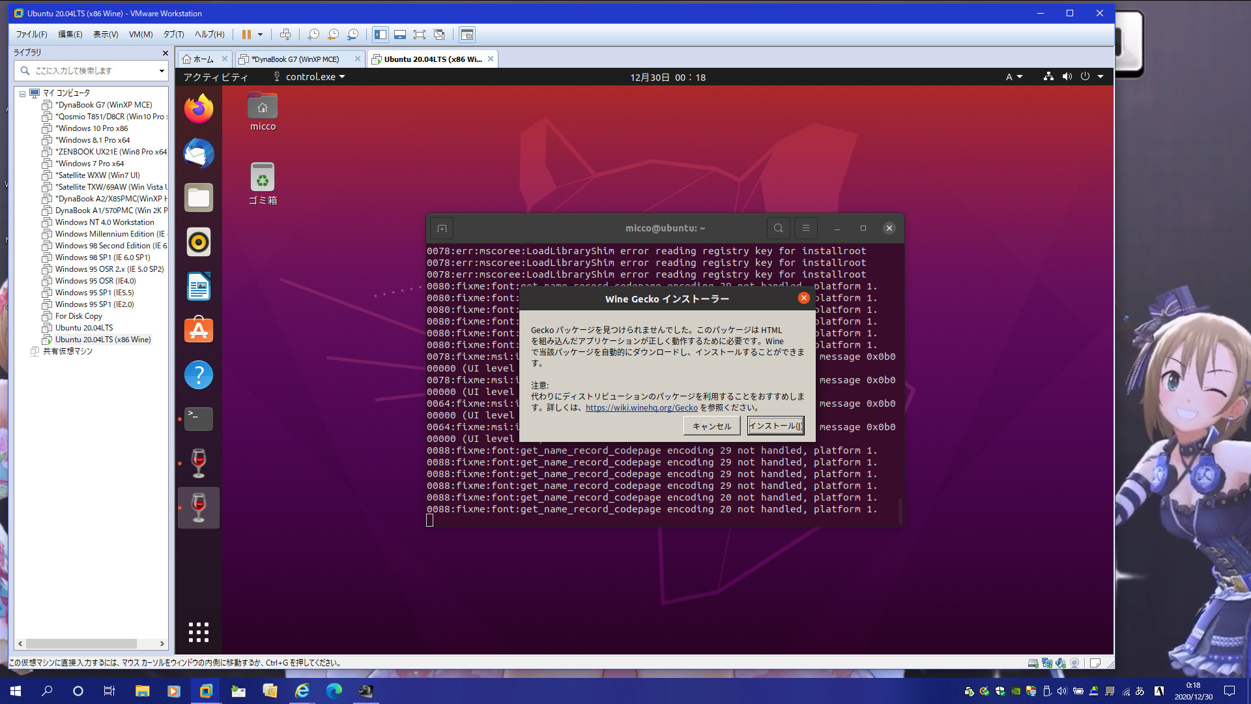1251x704 pixels.
Task: Select Windows NT 4.0 Workstation VM
Action: click(x=104, y=222)
